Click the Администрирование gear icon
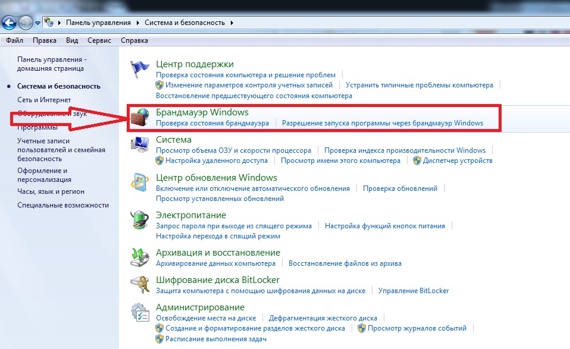 point(140,312)
